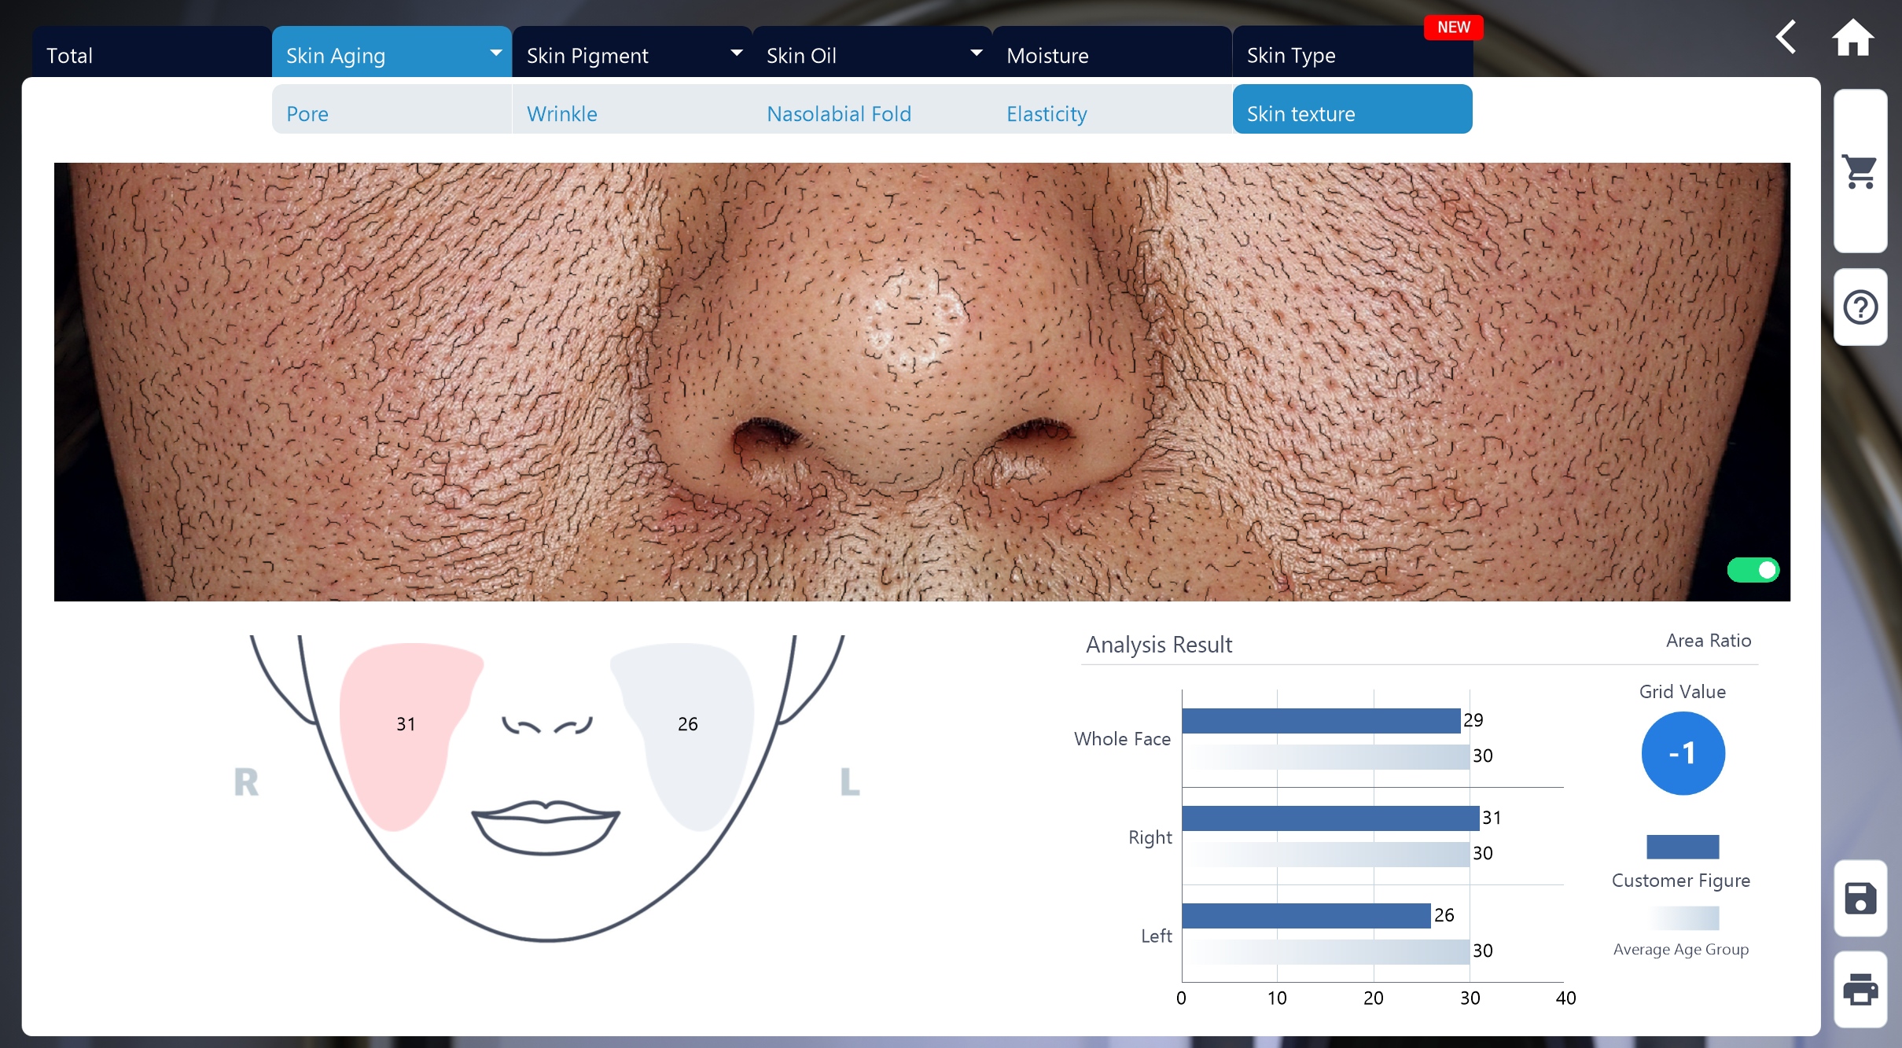
Task: Click the Grid Value label
Action: tap(1683, 692)
